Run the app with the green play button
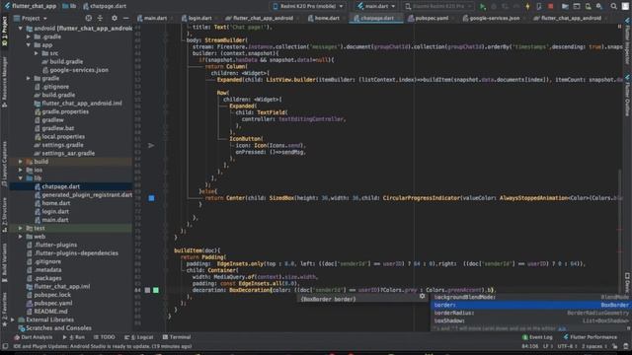632x355 pixels. (x=483, y=6)
